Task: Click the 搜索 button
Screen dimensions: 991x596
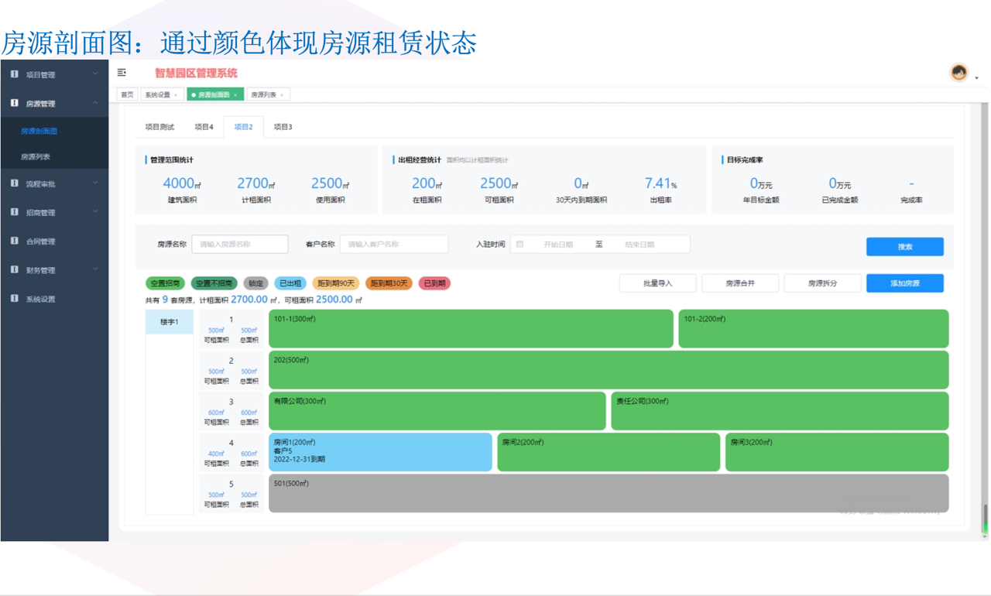Action: tap(904, 247)
